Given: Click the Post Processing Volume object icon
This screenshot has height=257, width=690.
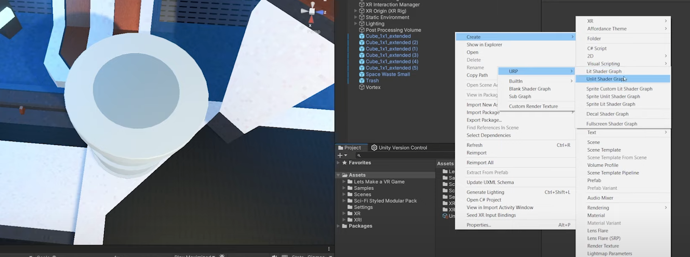Looking at the screenshot, I should [x=362, y=30].
